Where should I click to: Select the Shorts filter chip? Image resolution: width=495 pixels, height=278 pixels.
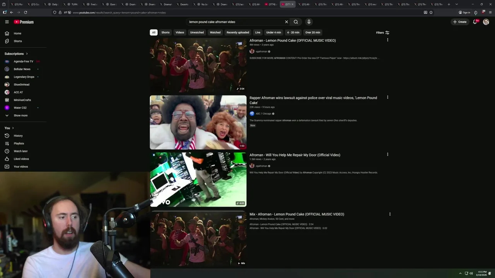[x=166, y=32]
